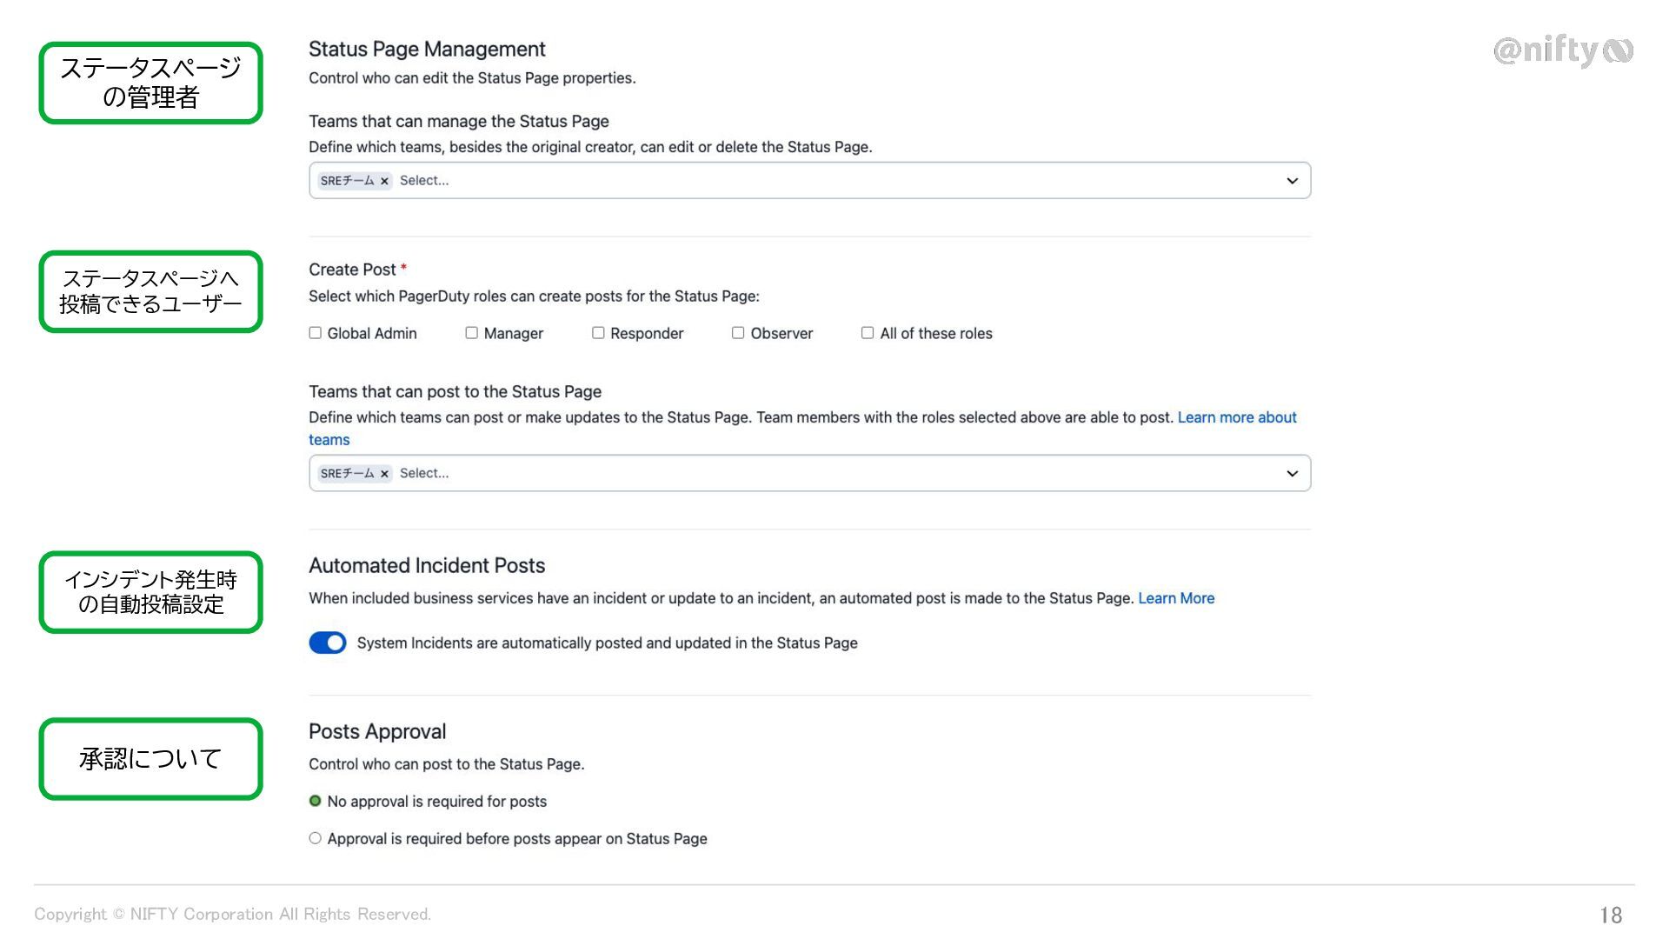
Task: Click the 承認について label box
Action: (x=150, y=759)
